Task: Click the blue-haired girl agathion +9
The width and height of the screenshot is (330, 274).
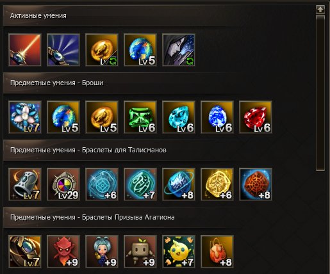Action: coord(102,252)
